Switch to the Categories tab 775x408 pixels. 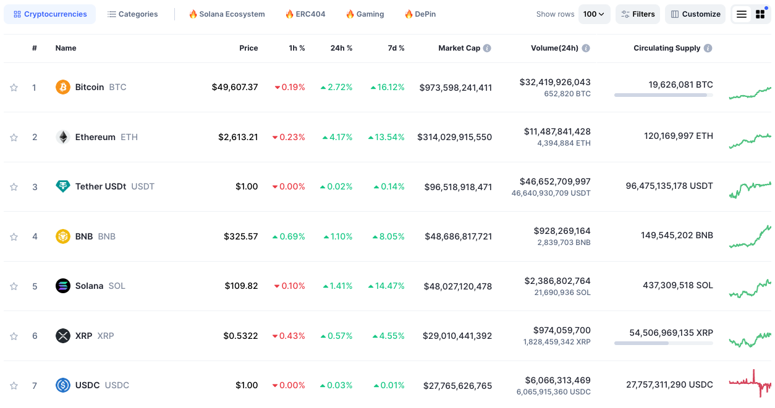click(x=132, y=13)
